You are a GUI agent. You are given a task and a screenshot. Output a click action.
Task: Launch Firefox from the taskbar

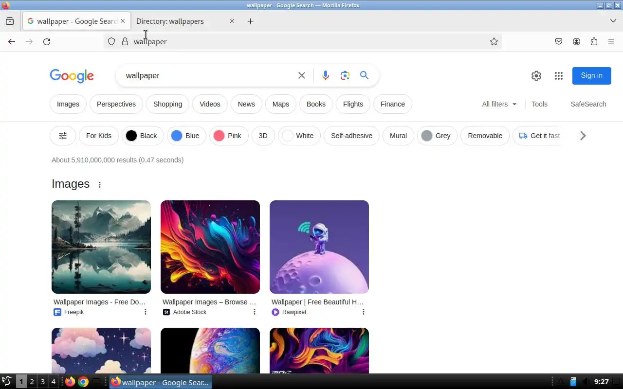tap(70, 382)
